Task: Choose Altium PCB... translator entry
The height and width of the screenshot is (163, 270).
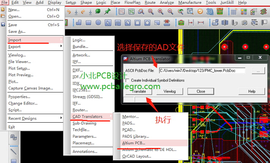Action: pyautogui.click(x=154, y=143)
